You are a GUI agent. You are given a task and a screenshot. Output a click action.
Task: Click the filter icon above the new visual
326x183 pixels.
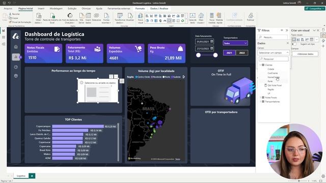pyautogui.click(x=111, y=77)
